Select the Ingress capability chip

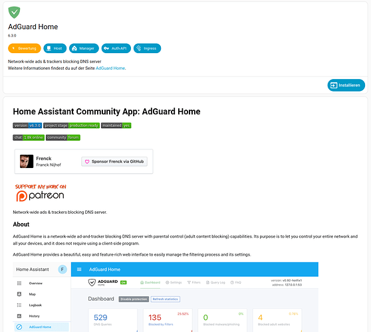[x=147, y=48]
